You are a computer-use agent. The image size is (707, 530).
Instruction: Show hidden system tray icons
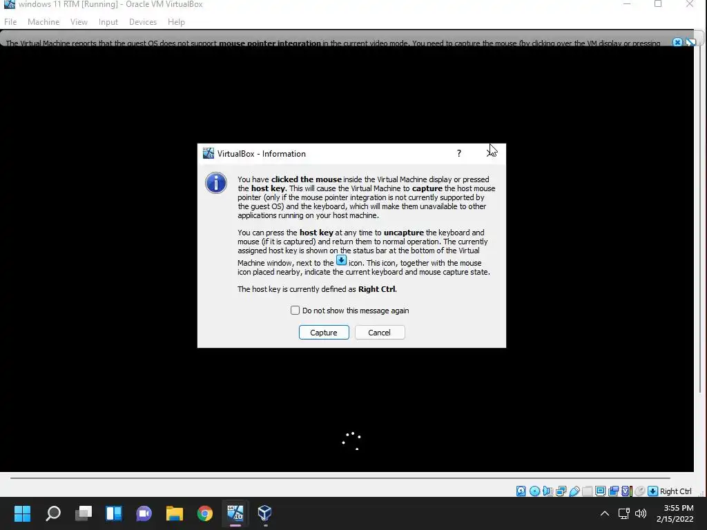click(x=605, y=513)
